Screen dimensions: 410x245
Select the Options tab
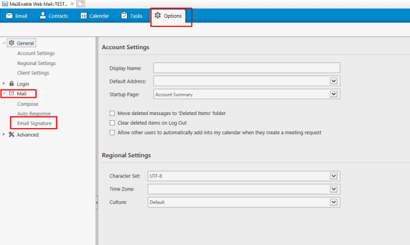pos(168,16)
